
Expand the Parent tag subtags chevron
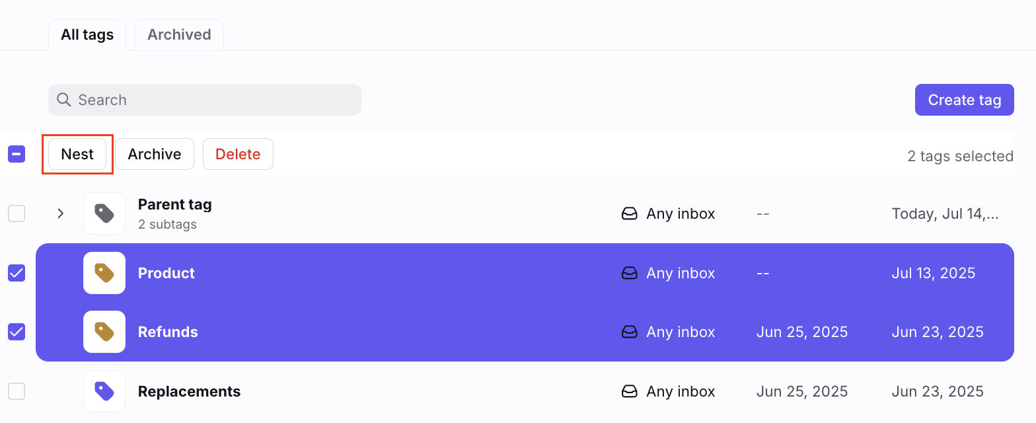click(60, 213)
